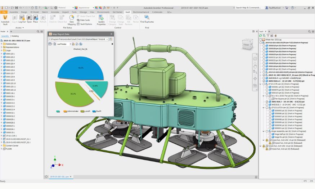The image size is (315, 189).
Task: Add new panel tab next to Vault
Action: tap(269, 32)
